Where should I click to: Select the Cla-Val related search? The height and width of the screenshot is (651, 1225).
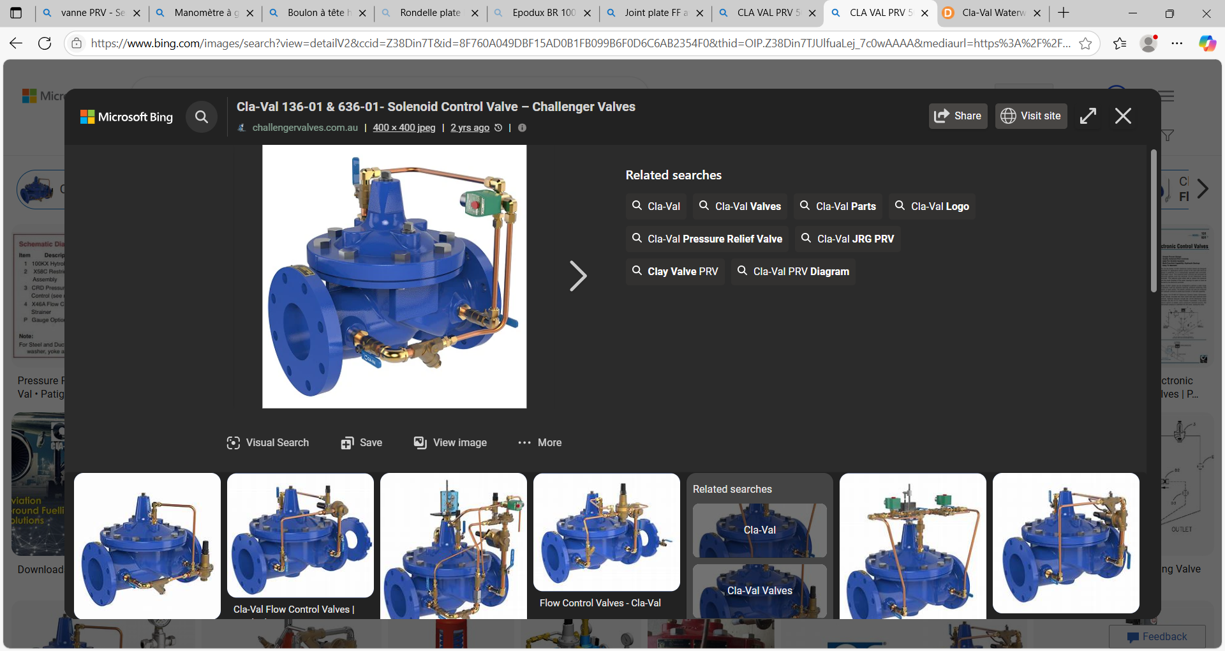point(656,206)
